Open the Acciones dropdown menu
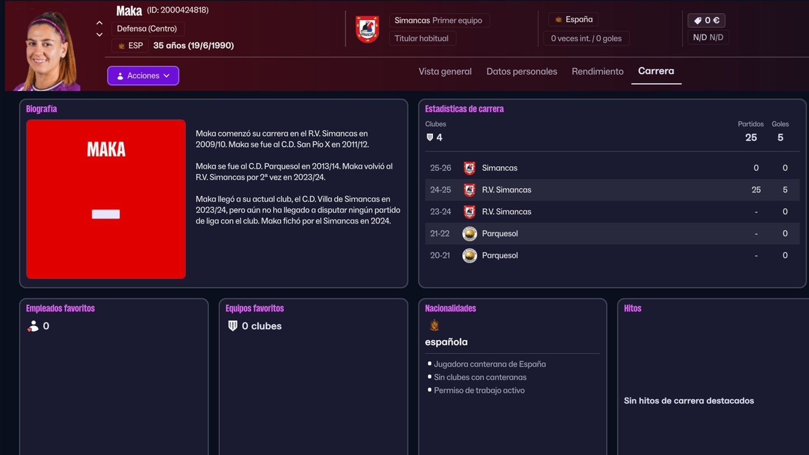The image size is (809, 455). (x=143, y=76)
